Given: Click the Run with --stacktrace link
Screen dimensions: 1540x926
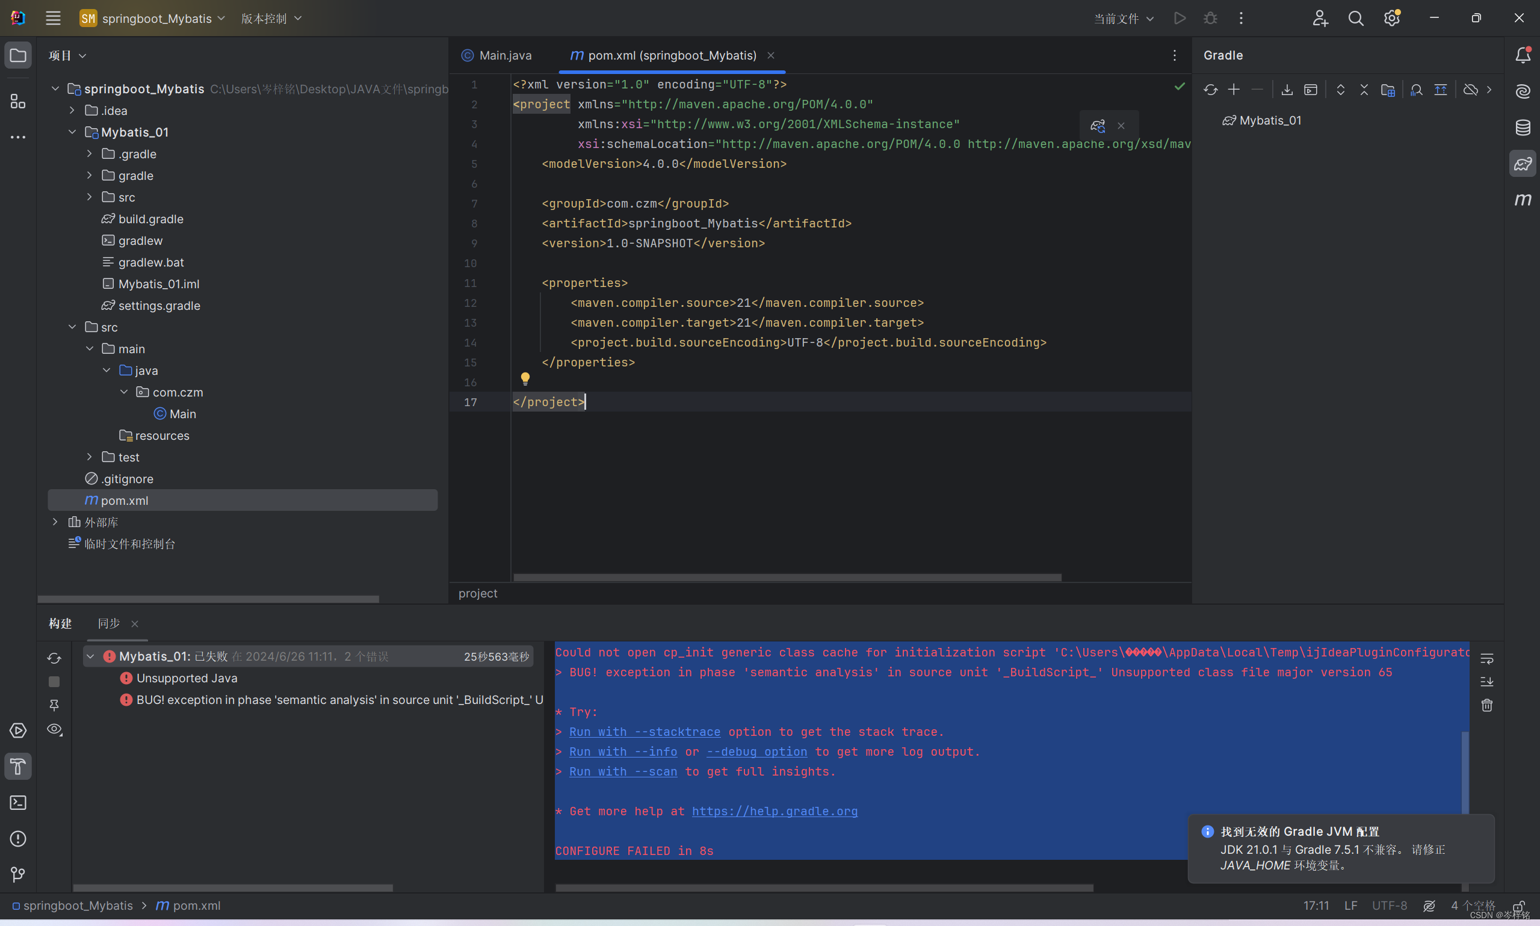Looking at the screenshot, I should [644, 732].
